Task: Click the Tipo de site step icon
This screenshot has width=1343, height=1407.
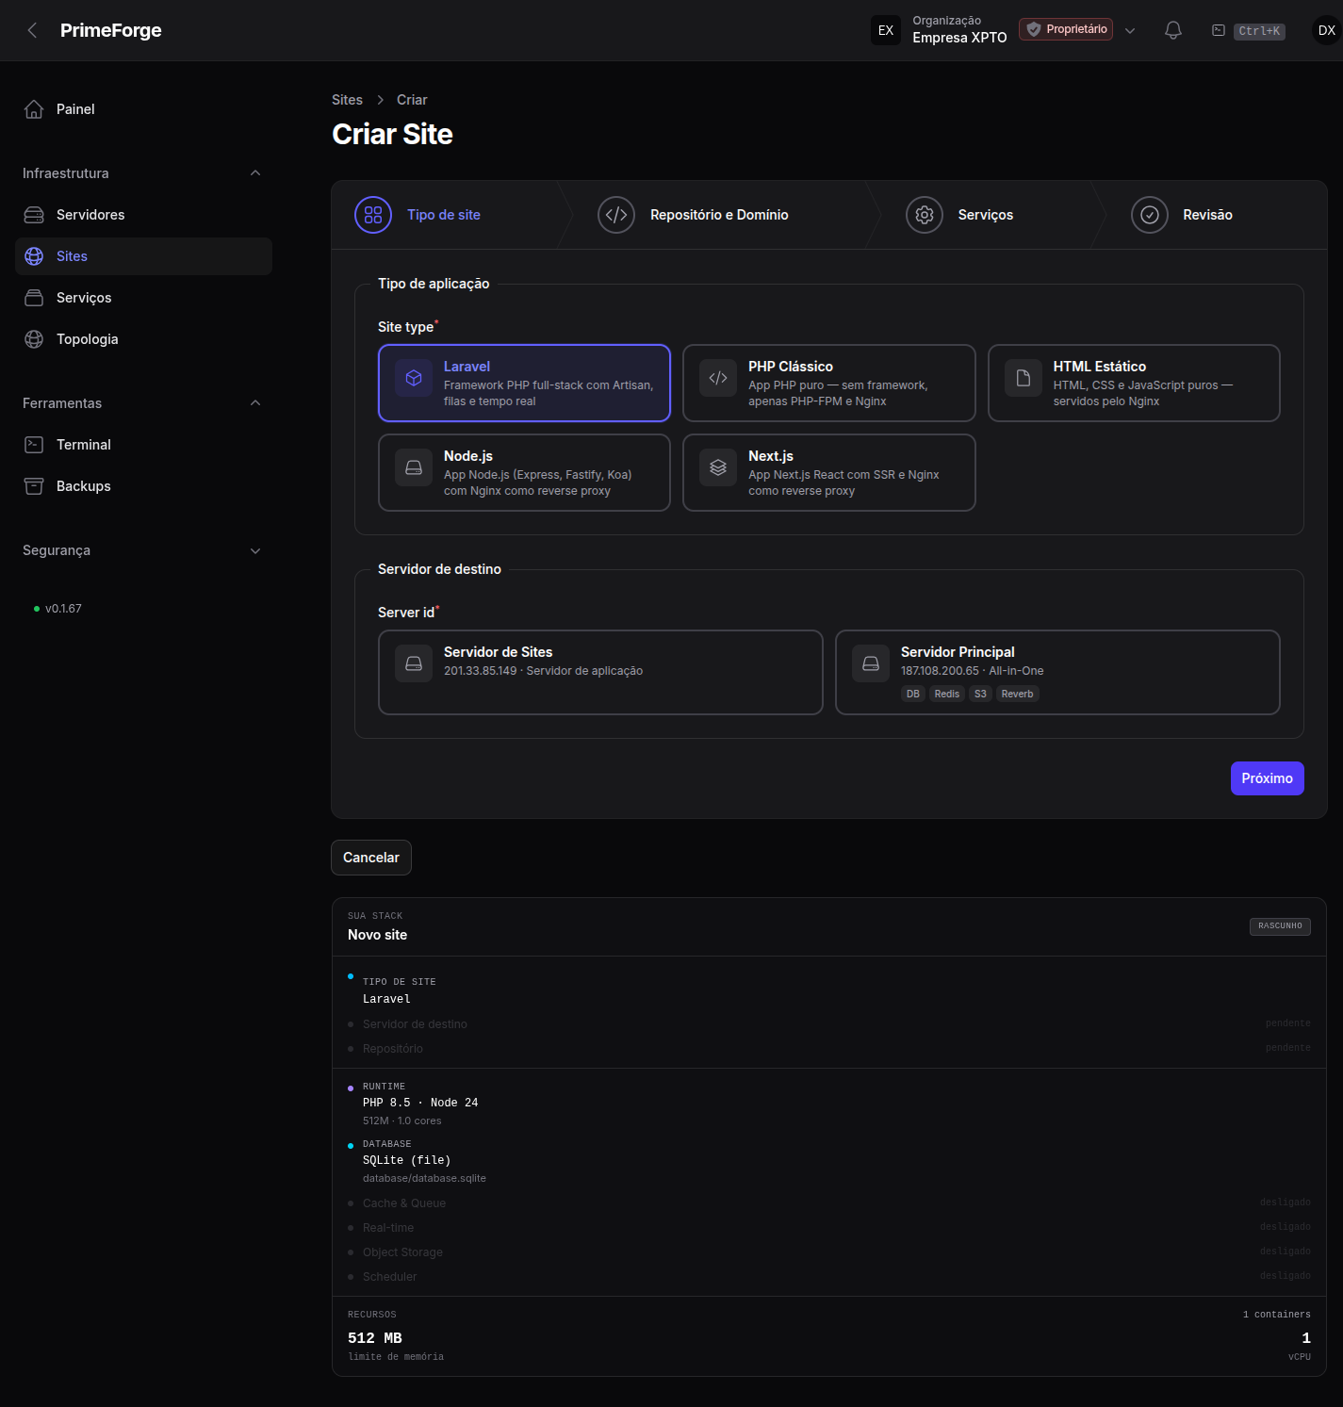Action: click(373, 215)
